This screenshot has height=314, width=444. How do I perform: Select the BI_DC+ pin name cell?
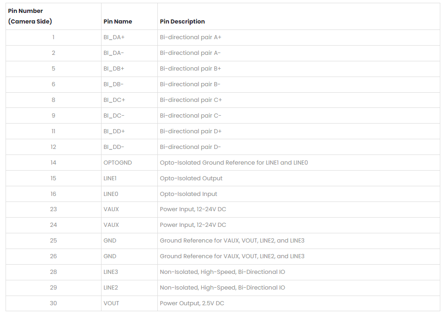coord(114,100)
